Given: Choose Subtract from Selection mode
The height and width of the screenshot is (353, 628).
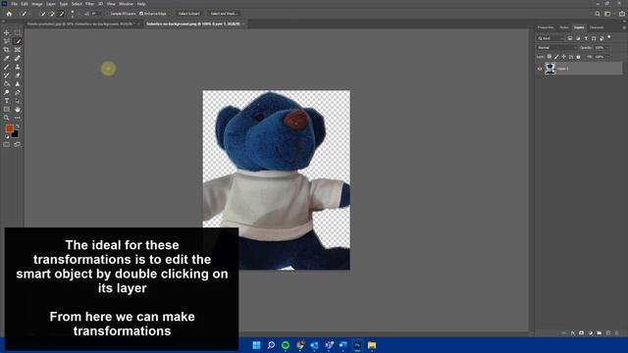Looking at the screenshot, I should click(x=61, y=14).
